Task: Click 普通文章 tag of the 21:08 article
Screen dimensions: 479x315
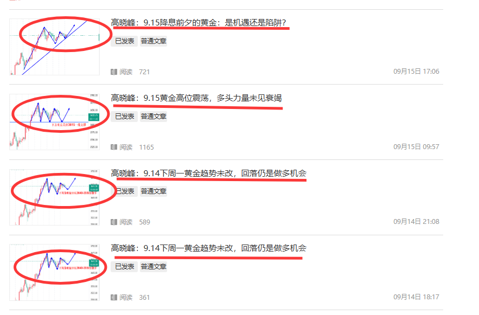Action: [x=154, y=191]
